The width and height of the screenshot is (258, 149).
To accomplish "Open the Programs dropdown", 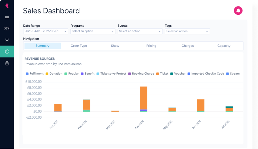I will click(x=93, y=31).
